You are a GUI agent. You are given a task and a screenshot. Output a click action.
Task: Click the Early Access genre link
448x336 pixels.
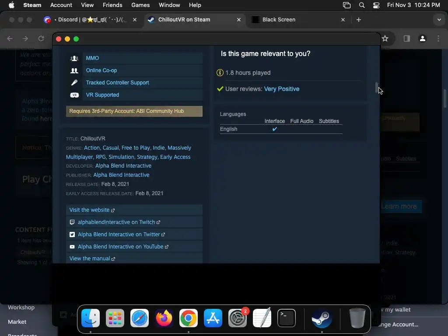[175, 157]
